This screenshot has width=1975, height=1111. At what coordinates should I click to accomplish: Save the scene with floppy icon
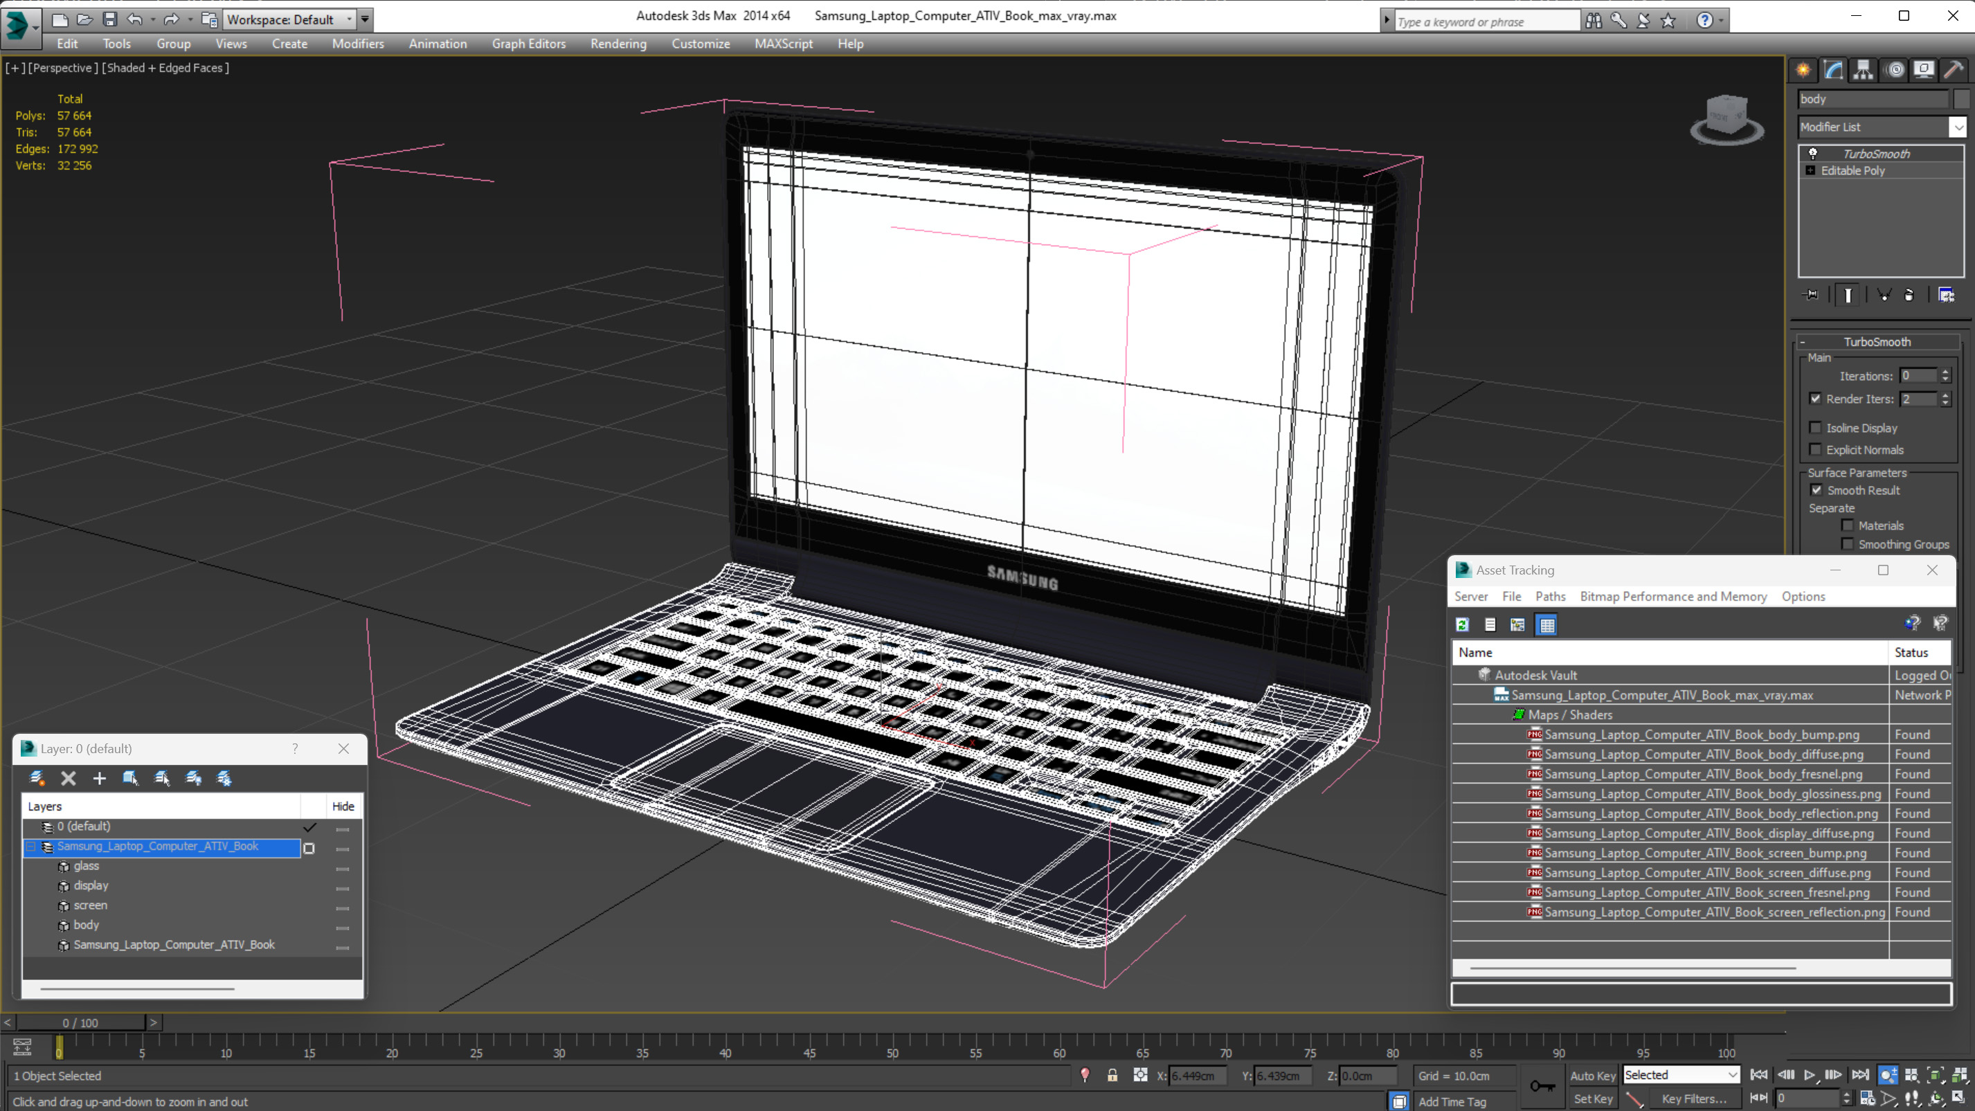[x=109, y=19]
